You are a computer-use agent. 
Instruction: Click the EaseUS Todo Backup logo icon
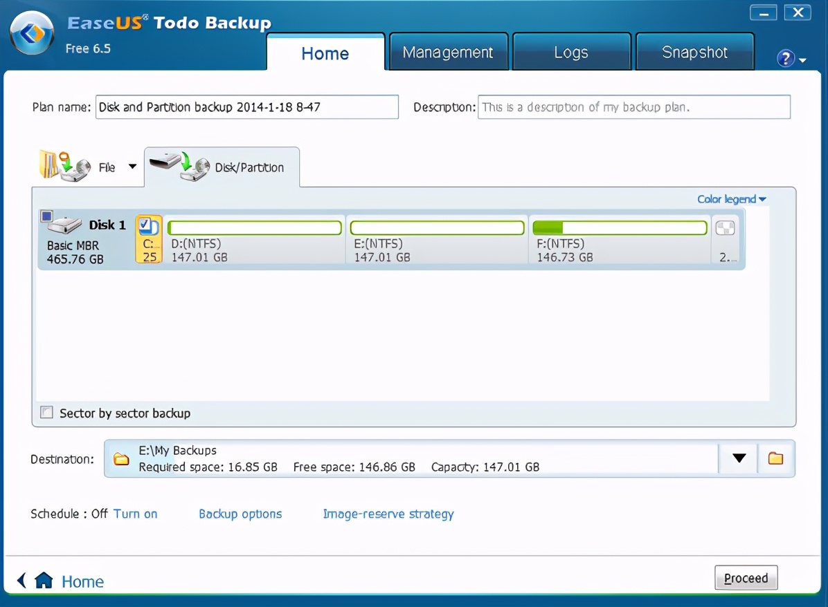point(33,33)
